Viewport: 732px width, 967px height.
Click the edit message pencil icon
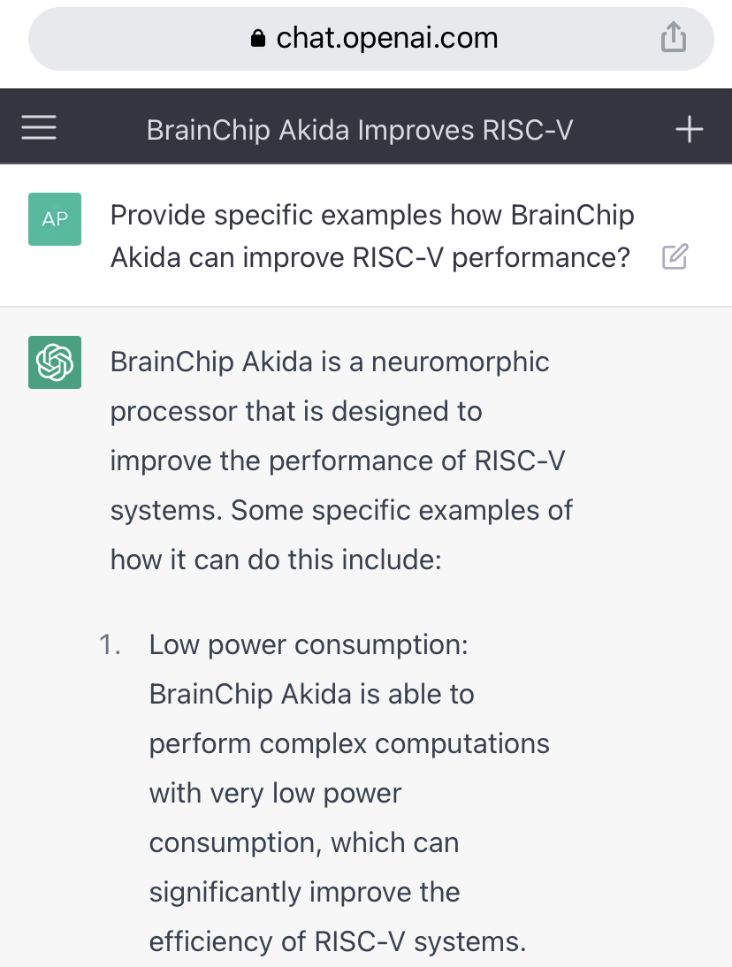click(675, 258)
